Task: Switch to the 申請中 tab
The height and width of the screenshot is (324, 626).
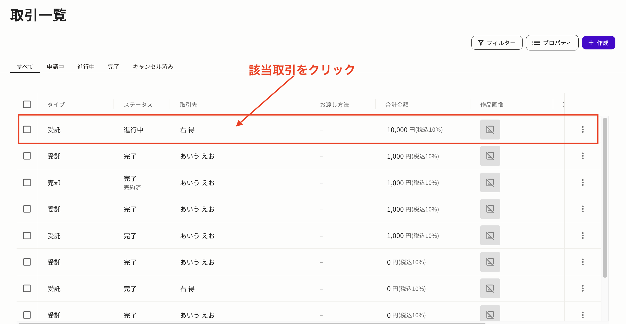Action: click(x=55, y=67)
